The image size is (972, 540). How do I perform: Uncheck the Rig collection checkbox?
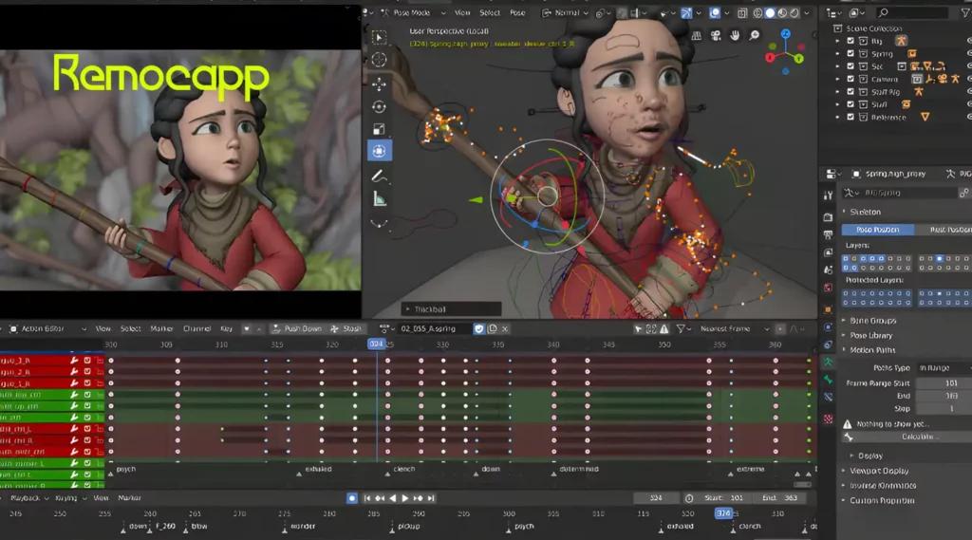[850, 41]
